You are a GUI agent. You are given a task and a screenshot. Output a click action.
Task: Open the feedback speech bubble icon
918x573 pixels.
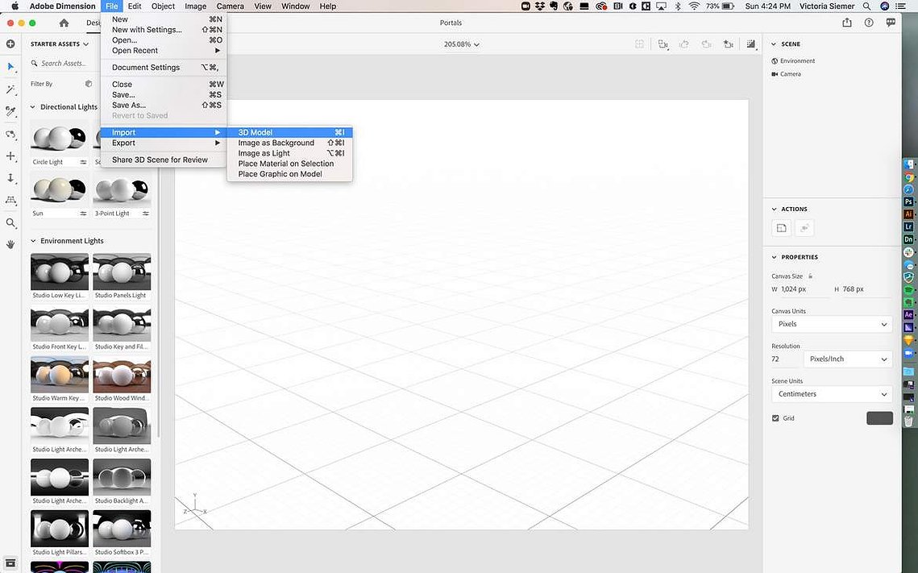tap(891, 23)
